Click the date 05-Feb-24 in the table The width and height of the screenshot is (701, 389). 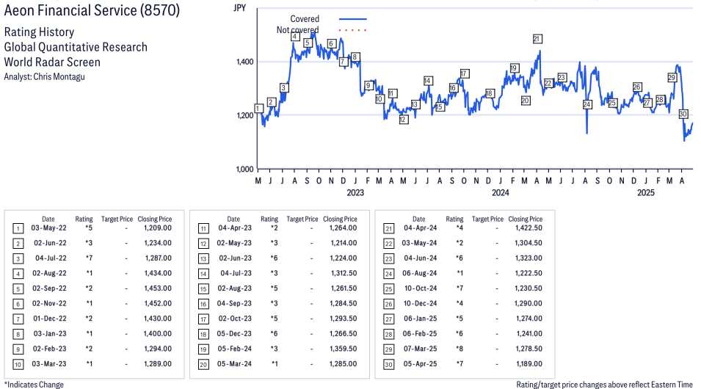click(234, 349)
